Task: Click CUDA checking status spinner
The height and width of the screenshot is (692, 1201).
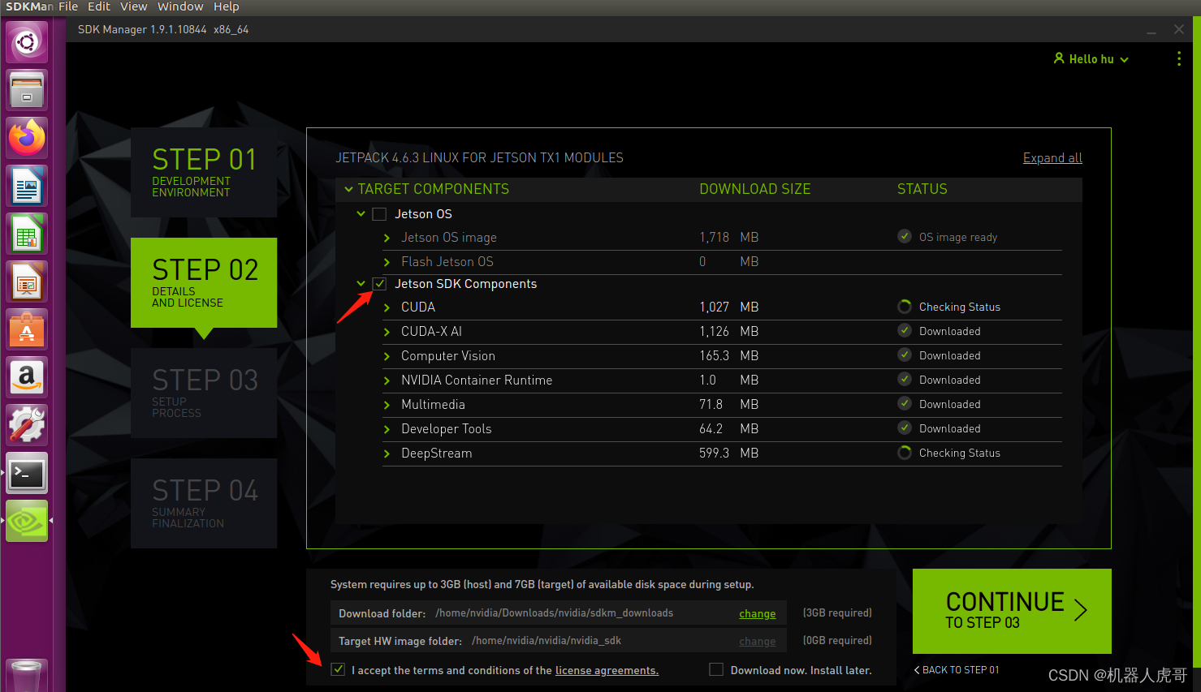Action: click(x=905, y=307)
